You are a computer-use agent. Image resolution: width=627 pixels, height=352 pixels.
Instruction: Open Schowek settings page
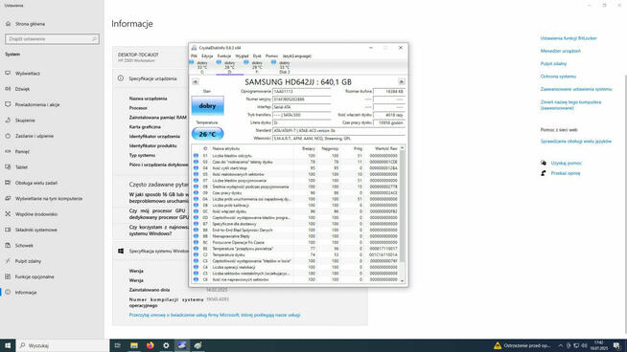(x=24, y=246)
